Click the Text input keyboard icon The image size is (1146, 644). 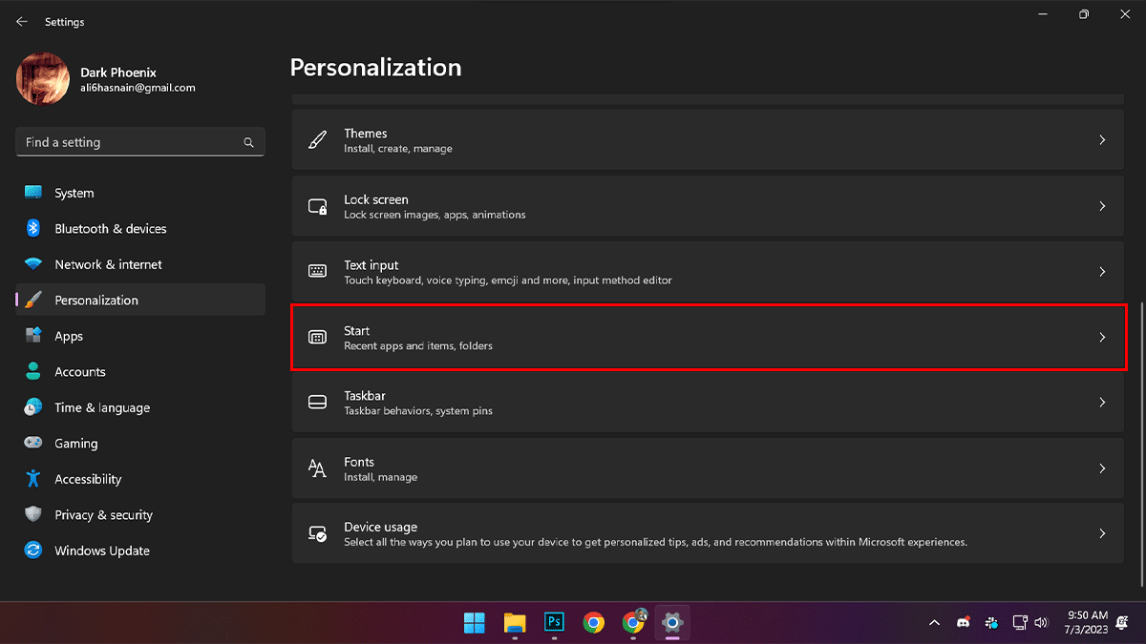click(x=317, y=272)
